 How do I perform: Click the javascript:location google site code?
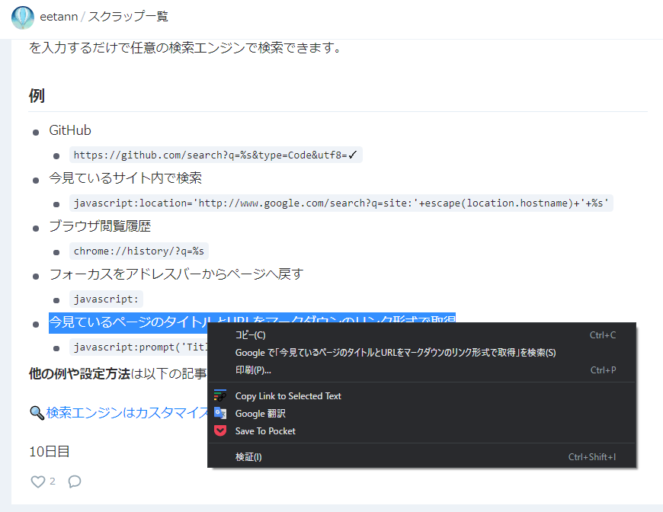click(341, 203)
